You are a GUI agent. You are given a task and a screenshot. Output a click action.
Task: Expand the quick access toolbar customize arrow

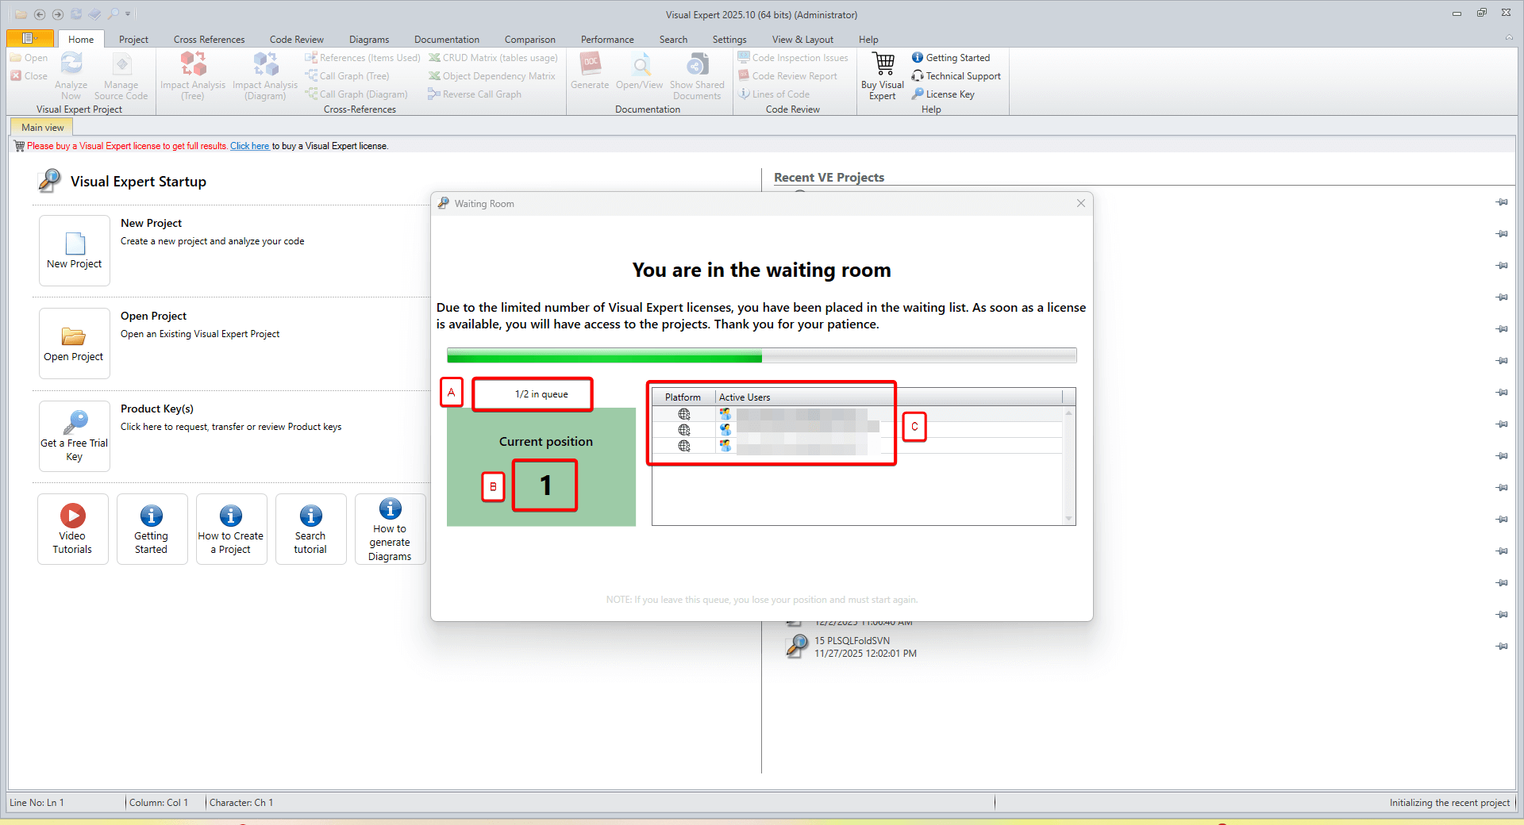coord(128,14)
